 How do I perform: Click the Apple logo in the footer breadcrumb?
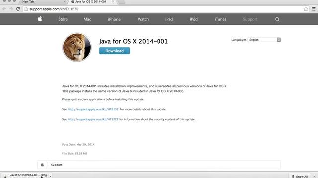point(42,165)
